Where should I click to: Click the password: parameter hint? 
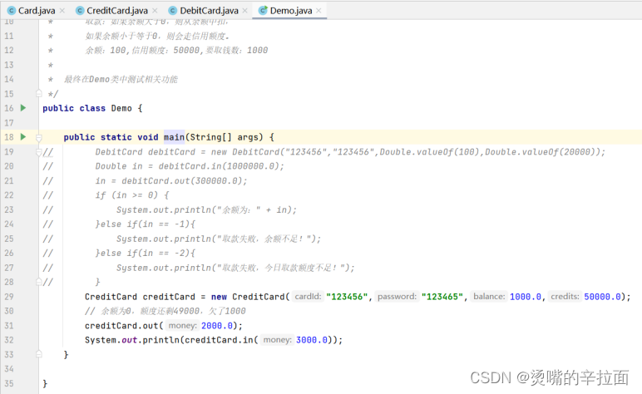[x=397, y=297]
